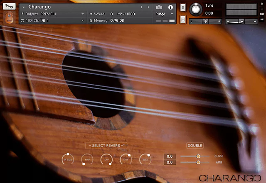The image size is (266, 183).
Task: Click the CLOSE mic value field 0.0
Action: point(170,156)
